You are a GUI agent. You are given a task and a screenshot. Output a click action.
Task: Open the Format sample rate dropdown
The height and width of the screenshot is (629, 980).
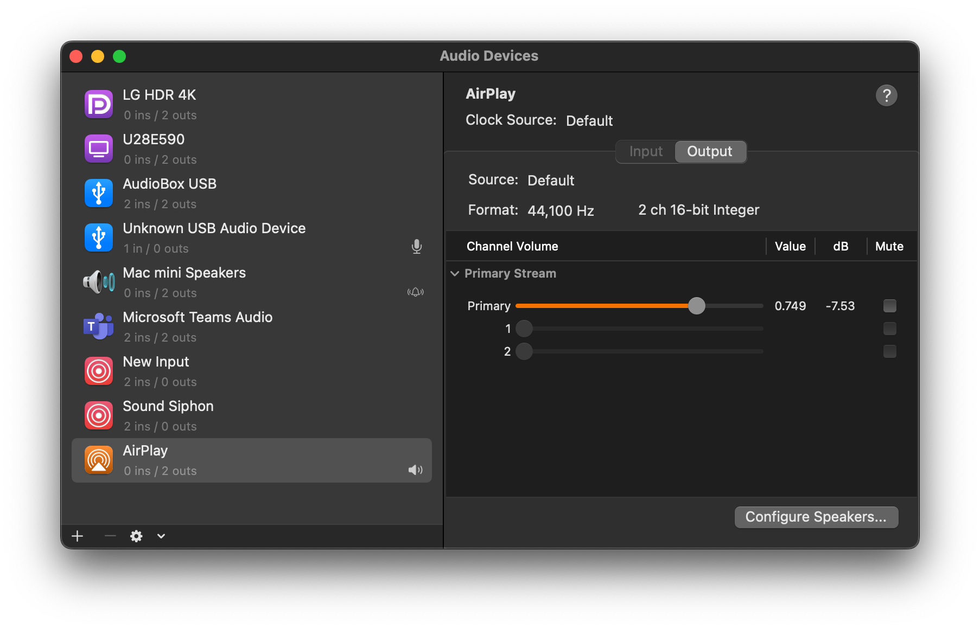coord(561,210)
